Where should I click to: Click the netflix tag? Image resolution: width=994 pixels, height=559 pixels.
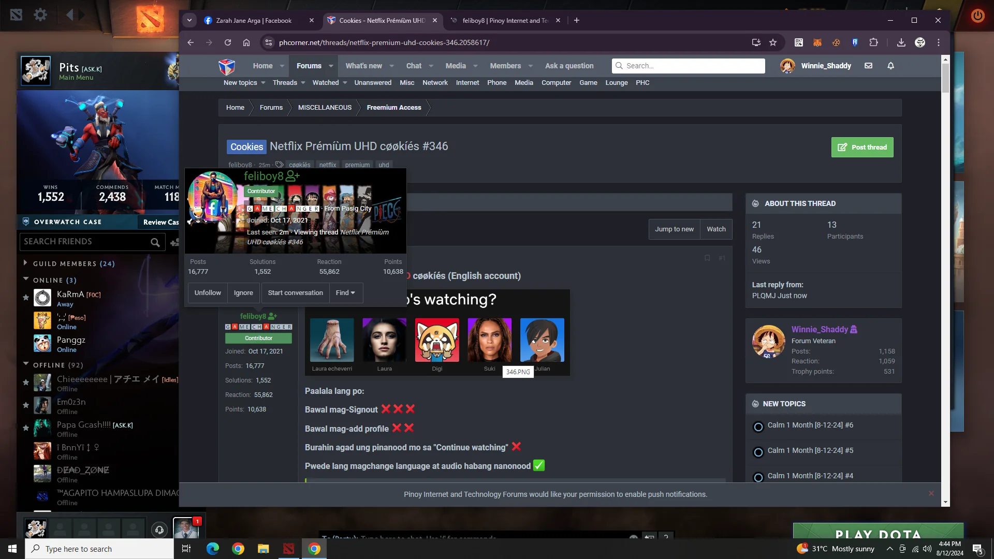tap(328, 165)
